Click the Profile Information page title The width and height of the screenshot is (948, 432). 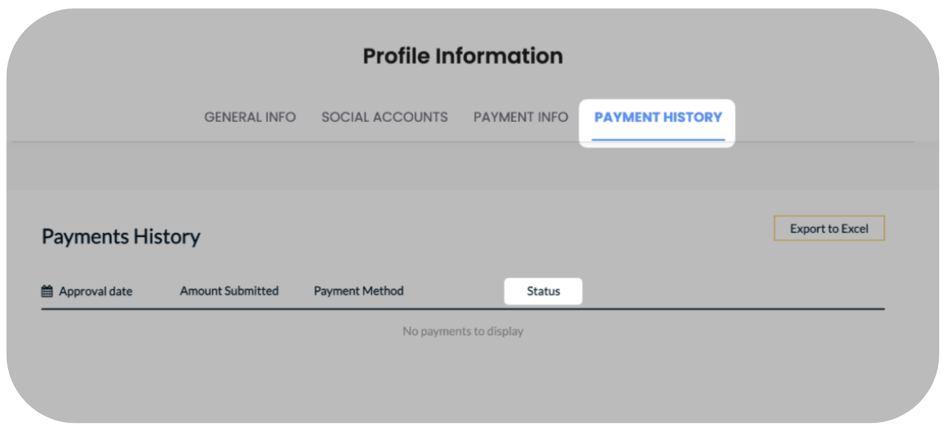point(463,56)
